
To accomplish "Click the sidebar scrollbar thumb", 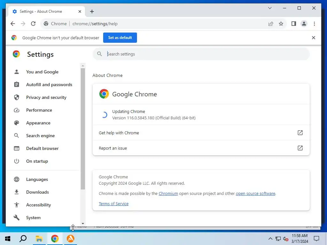I will 83,129.
